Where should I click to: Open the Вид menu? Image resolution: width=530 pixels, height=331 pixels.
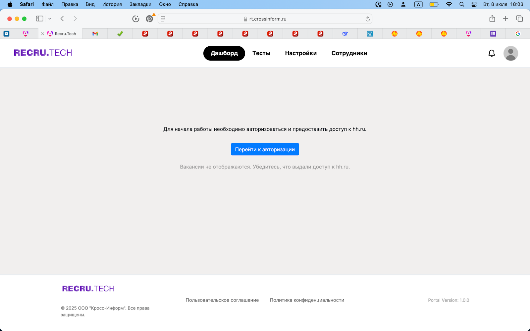[x=90, y=4]
